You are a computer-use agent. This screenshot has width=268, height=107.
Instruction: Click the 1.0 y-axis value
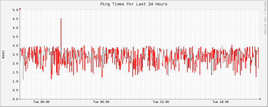click(x=15, y=81)
